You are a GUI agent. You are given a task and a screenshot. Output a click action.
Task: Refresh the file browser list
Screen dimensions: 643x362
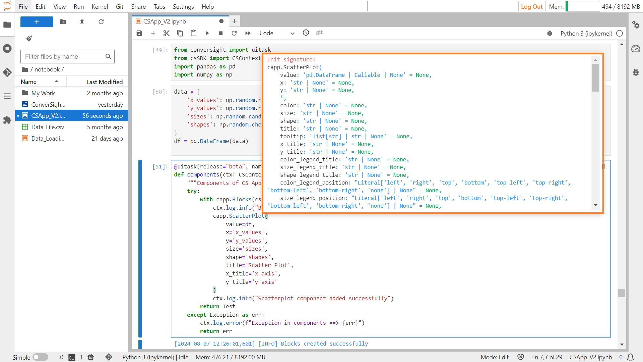click(x=101, y=22)
